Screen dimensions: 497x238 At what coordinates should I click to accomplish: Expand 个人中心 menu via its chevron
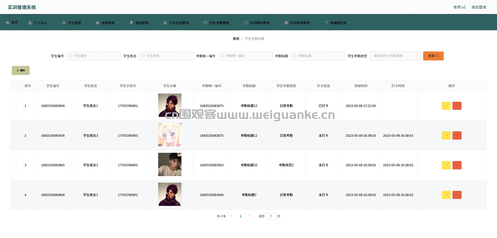[x=50, y=23]
